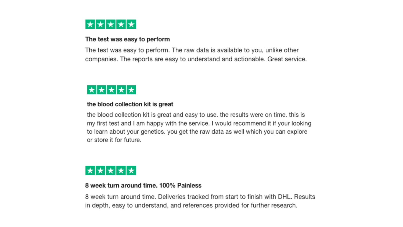Click second star of top review rating
The image size is (403, 227).
coord(100,24)
